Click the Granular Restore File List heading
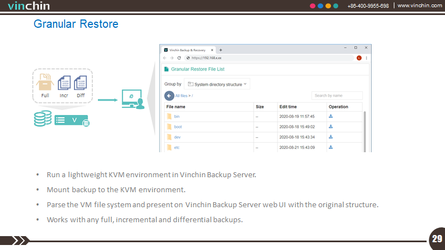The image size is (445, 250). pyautogui.click(x=198, y=69)
